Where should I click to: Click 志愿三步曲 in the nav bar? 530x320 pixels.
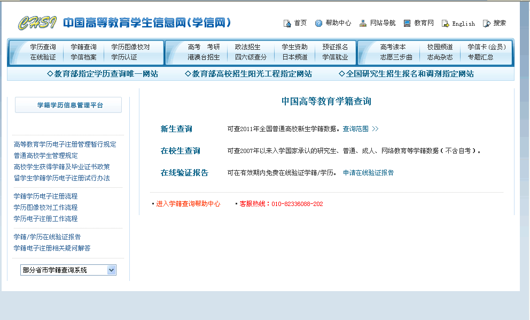(396, 57)
